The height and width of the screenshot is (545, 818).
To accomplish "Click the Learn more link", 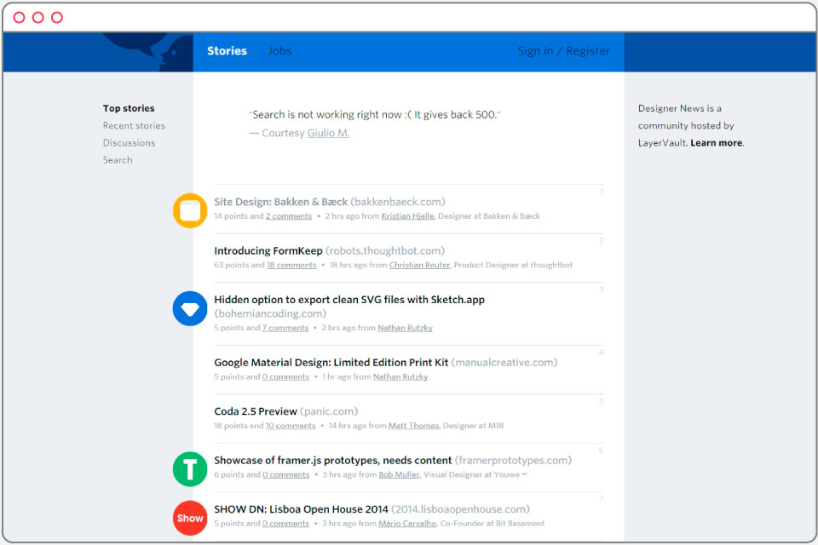I will pyautogui.click(x=717, y=143).
